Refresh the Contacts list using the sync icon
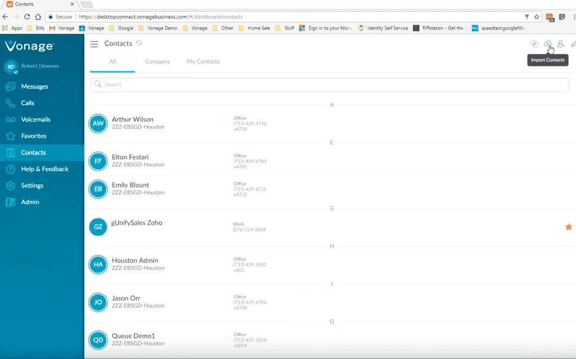Image resolution: width=576 pixels, height=359 pixels. (139, 43)
